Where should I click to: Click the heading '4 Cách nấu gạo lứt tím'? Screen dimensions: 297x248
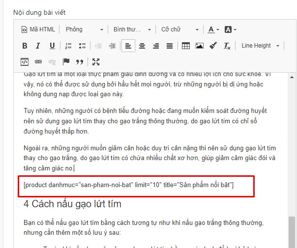point(72,204)
